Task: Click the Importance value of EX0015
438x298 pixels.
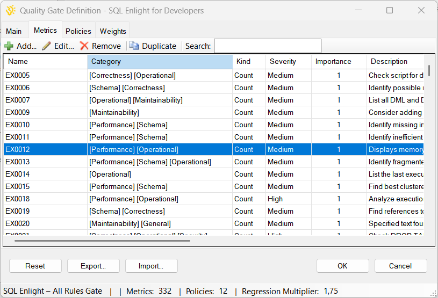Action: [339, 186]
